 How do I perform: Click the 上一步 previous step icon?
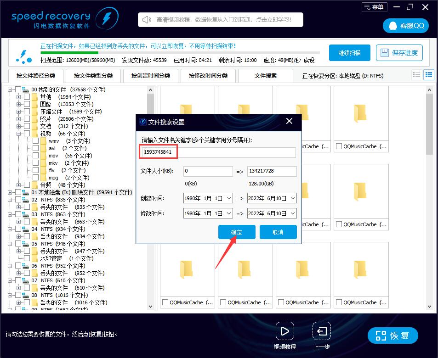pyautogui.click(x=321, y=331)
